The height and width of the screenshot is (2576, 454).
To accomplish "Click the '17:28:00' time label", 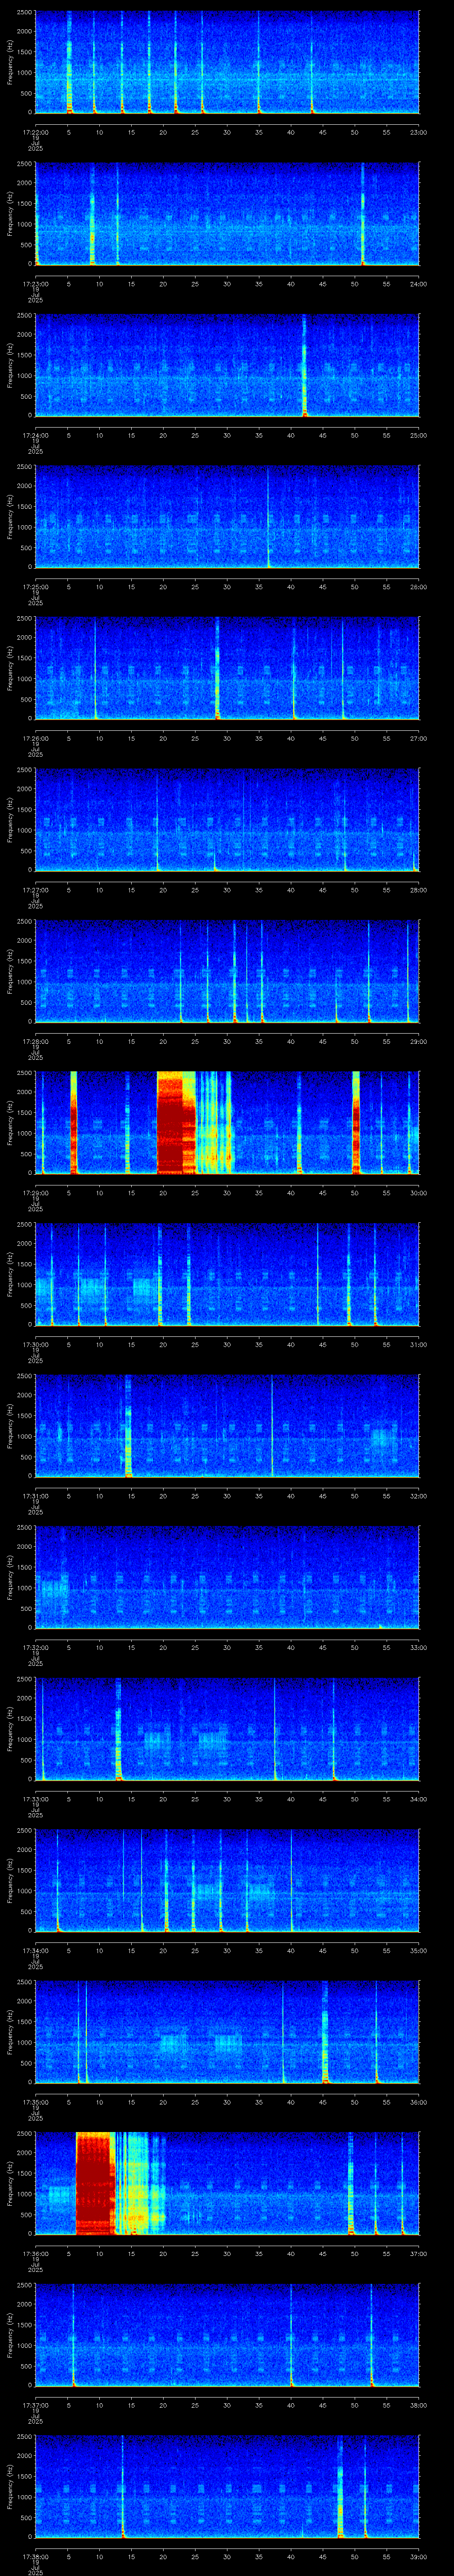I will point(35,1041).
